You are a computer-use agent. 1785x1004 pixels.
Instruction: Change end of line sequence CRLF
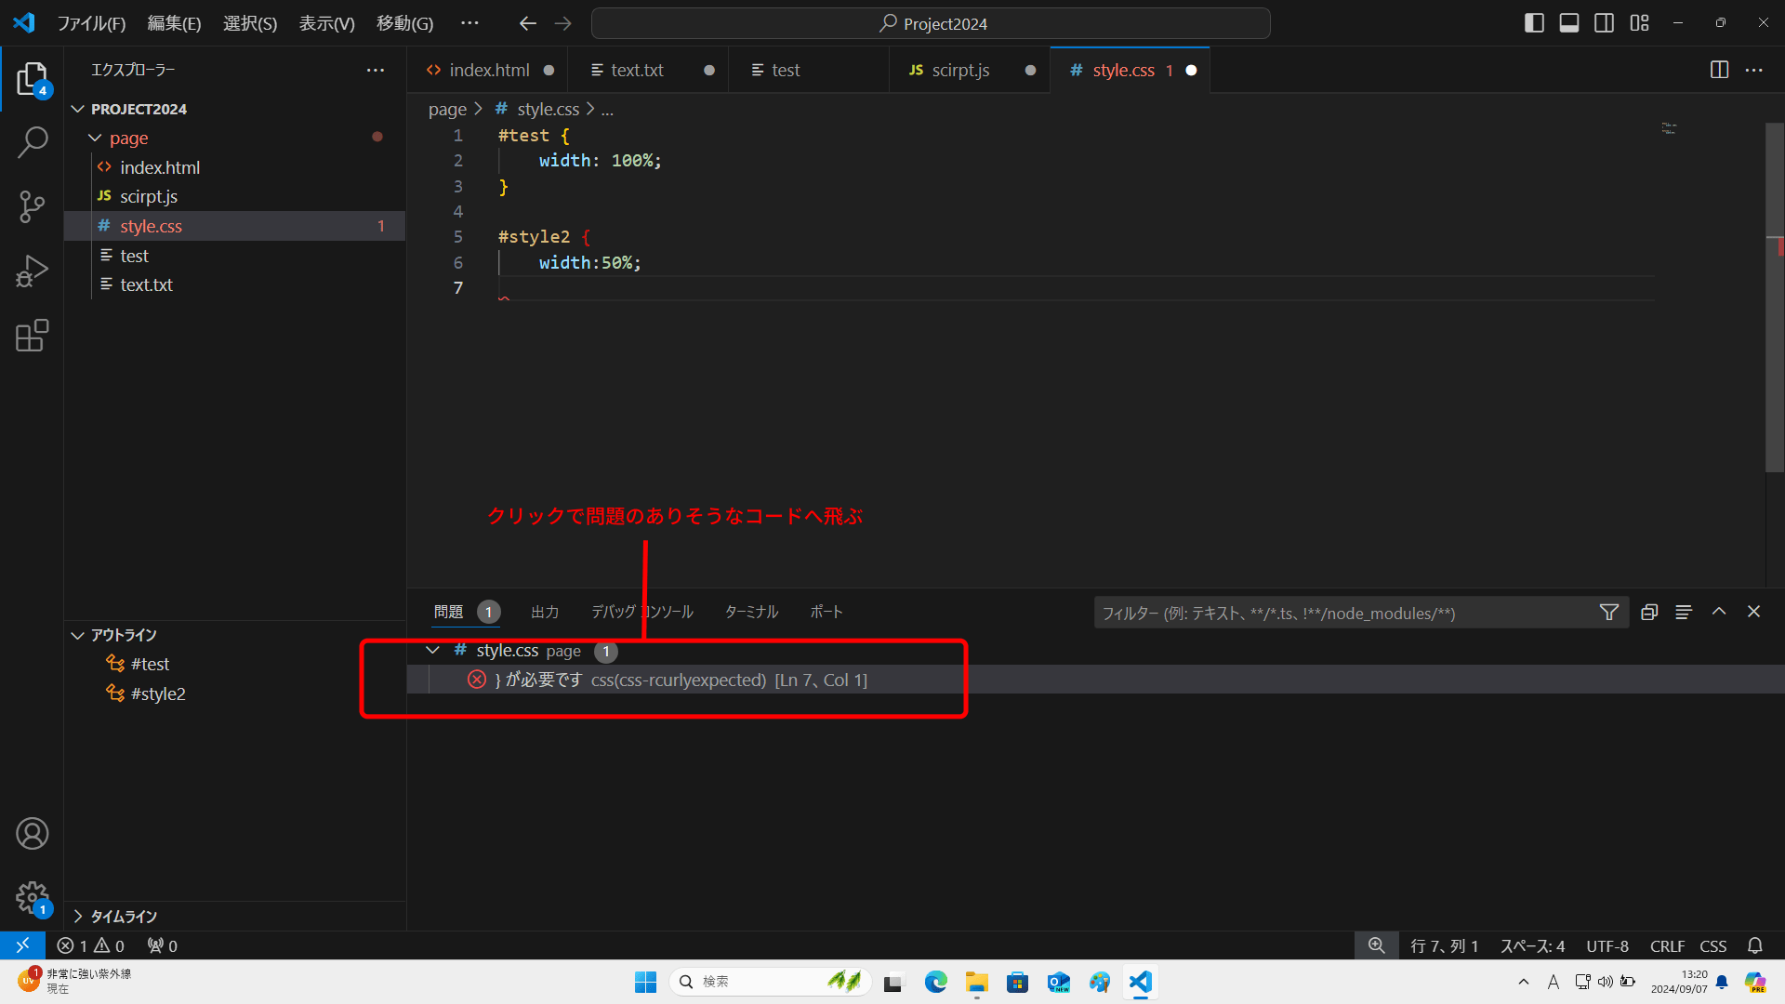(x=1667, y=945)
